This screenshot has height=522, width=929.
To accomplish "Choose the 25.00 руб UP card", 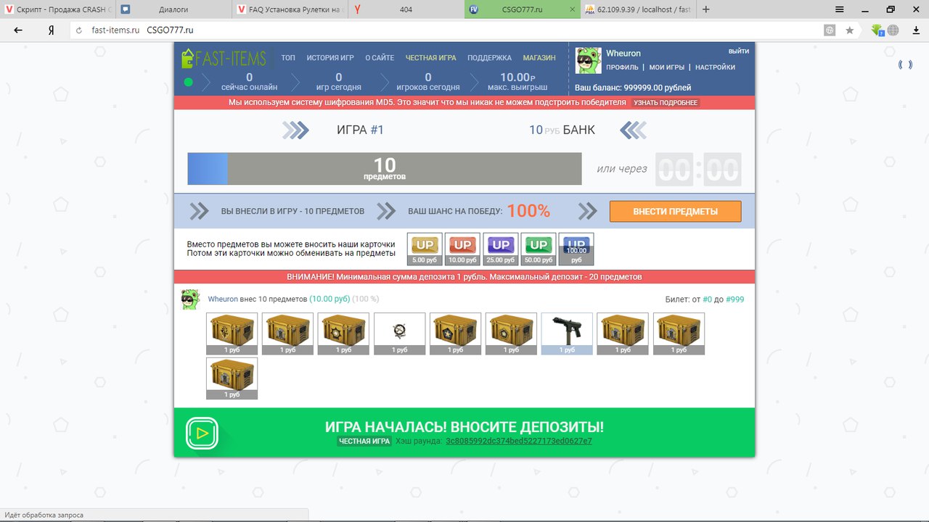I will point(501,249).
